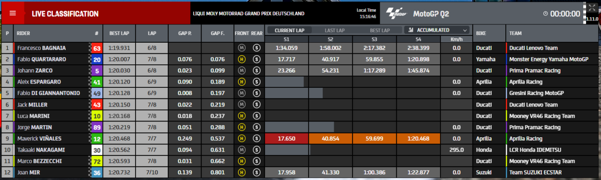This screenshot has height=180, width=601.
Task: Open the Accumulated sector mode dropdown
Action: click(437, 30)
